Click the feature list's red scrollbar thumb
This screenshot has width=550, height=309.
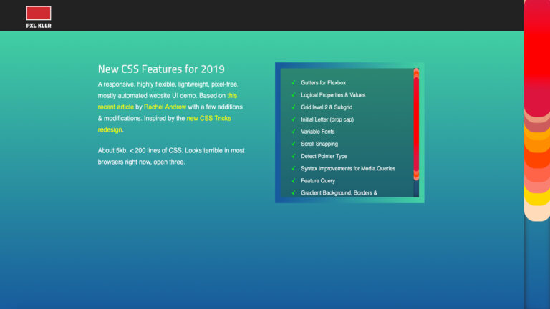coord(416,124)
